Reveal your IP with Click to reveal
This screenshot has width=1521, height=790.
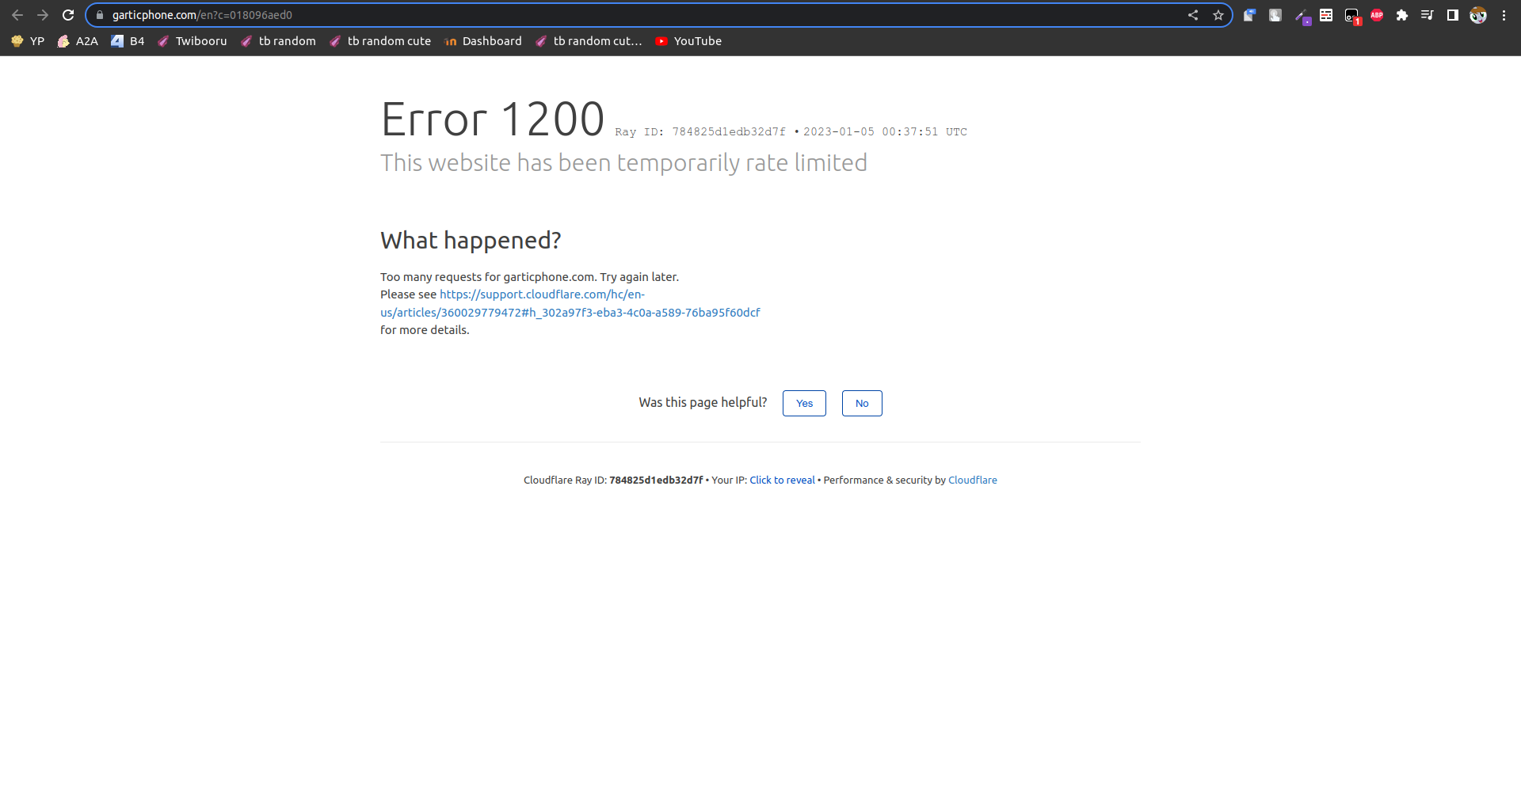782,480
